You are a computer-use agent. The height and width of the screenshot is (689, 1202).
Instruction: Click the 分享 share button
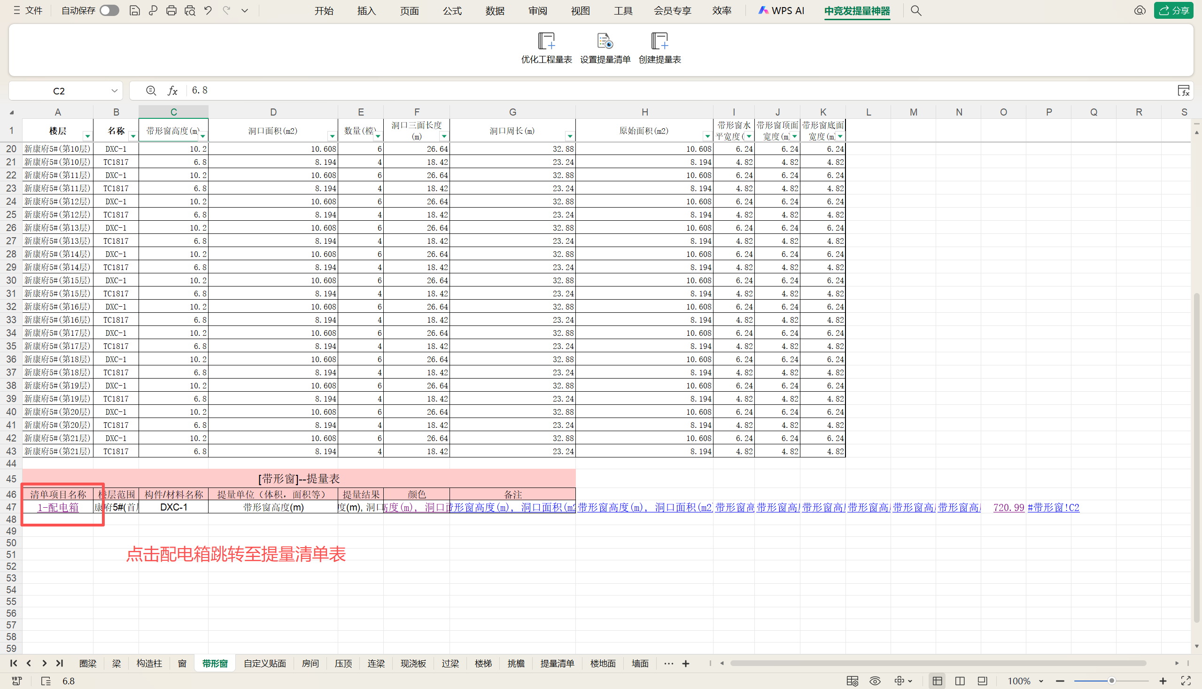1174,10
